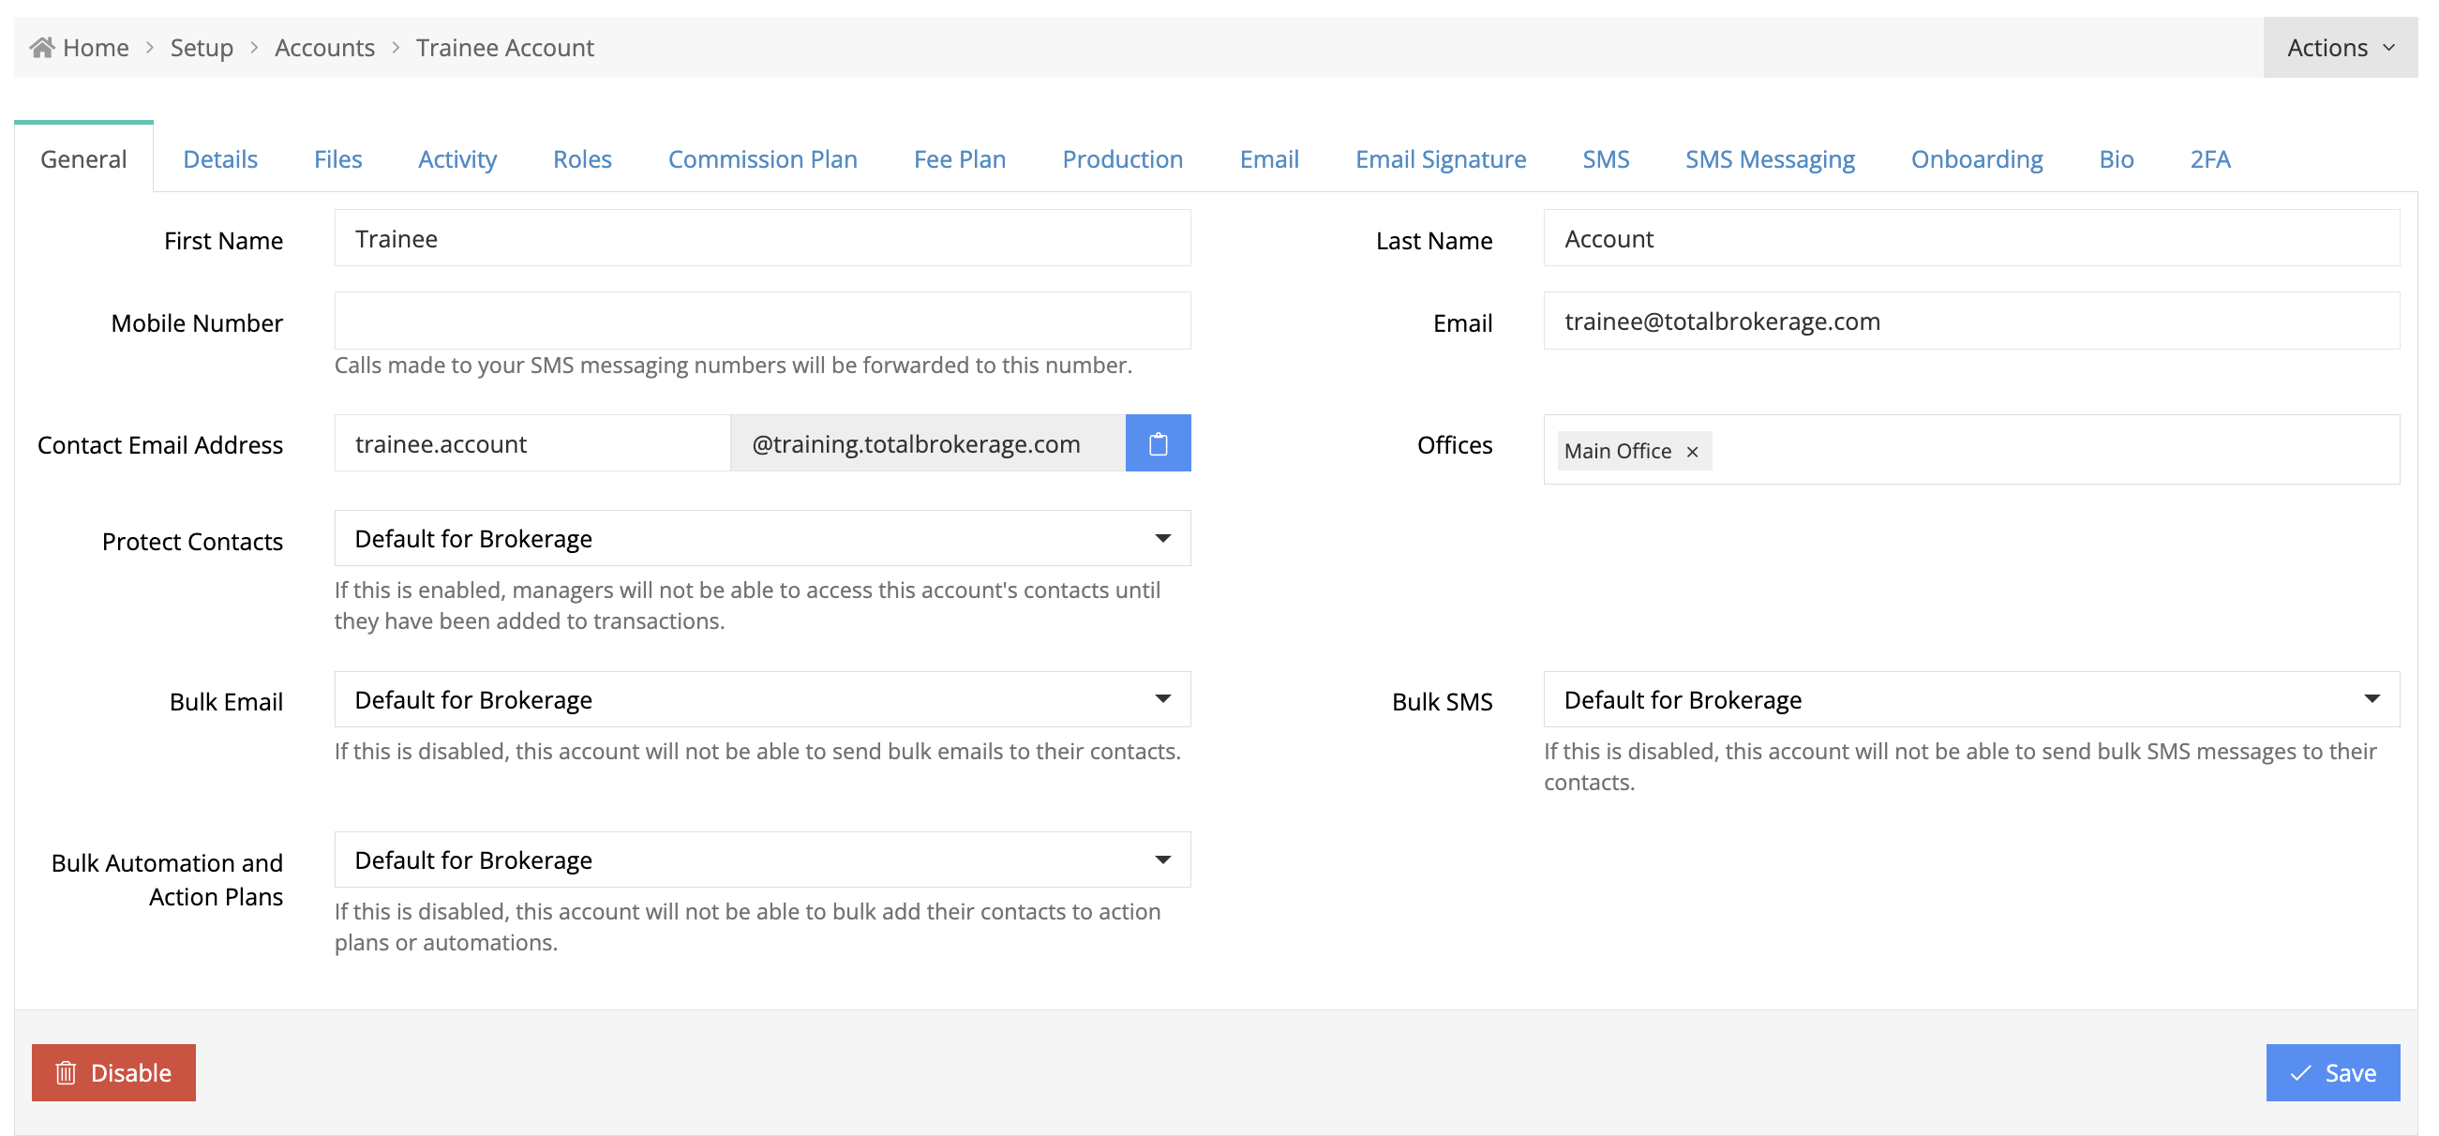Open the Bulk SMS dropdown
The image size is (2439, 1136).
point(1970,699)
